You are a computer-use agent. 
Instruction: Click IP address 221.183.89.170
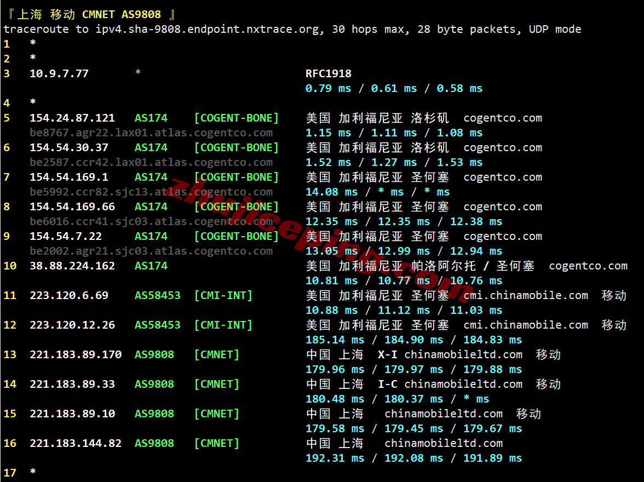76,354
